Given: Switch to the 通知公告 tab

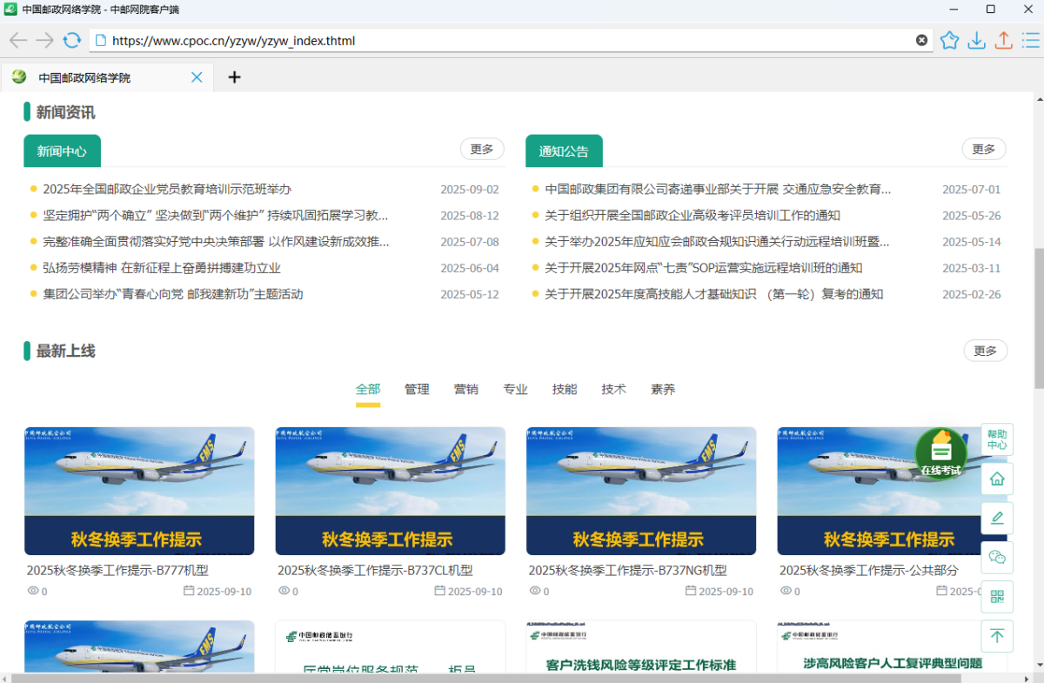Looking at the screenshot, I should 564,151.
